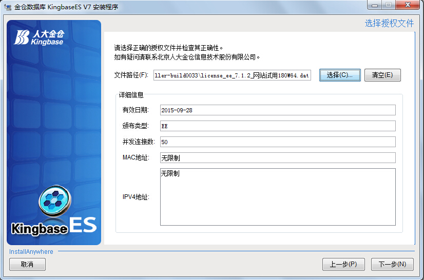The image size is (424, 280).
Task: Click the MAC地址 label
Action: [136, 158]
